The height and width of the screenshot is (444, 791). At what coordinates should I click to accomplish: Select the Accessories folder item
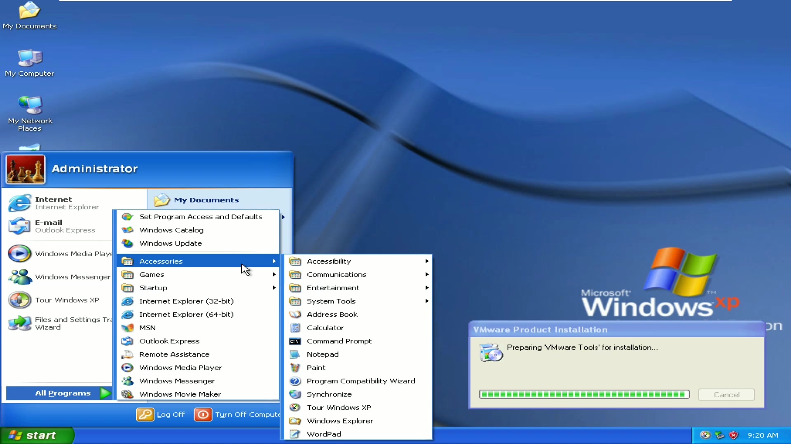click(x=198, y=261)
